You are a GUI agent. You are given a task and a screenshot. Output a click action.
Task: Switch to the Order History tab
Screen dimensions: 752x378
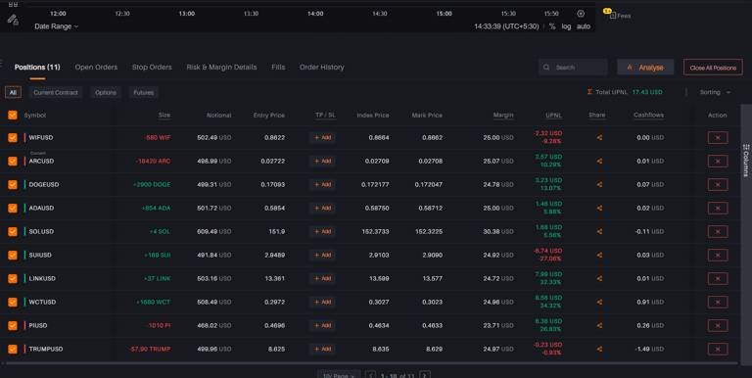(x=322, y=68)
